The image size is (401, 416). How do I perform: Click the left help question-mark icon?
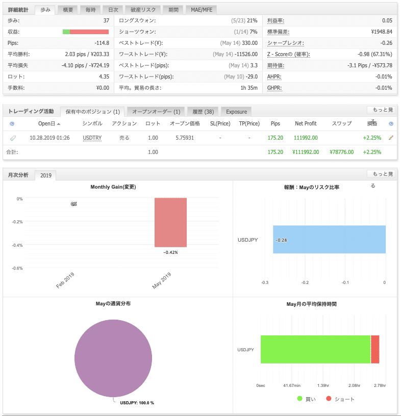(x=12, y=124)
